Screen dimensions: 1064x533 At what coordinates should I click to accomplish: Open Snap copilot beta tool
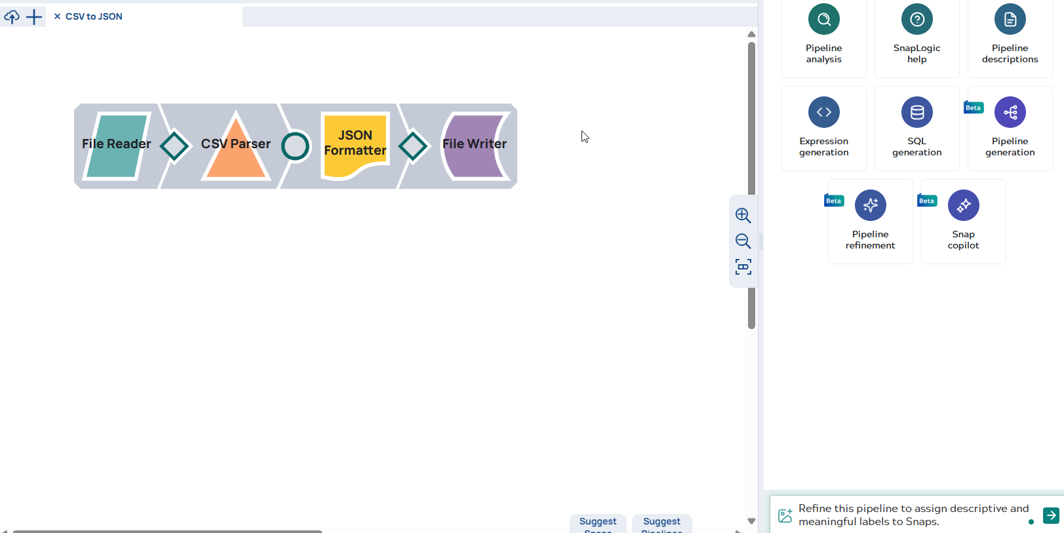coord(963,222)
